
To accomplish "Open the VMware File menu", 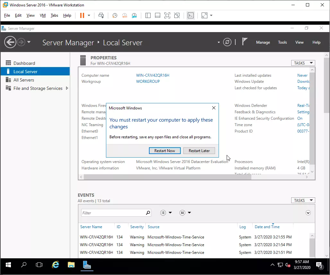I will point(7,15).
